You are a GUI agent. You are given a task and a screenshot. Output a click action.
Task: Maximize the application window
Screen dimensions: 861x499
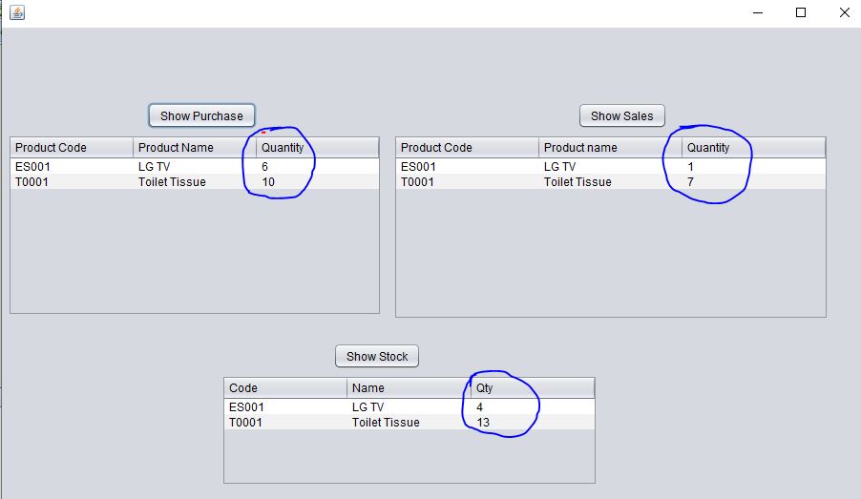pos(801,12)
